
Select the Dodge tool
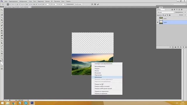2,43
